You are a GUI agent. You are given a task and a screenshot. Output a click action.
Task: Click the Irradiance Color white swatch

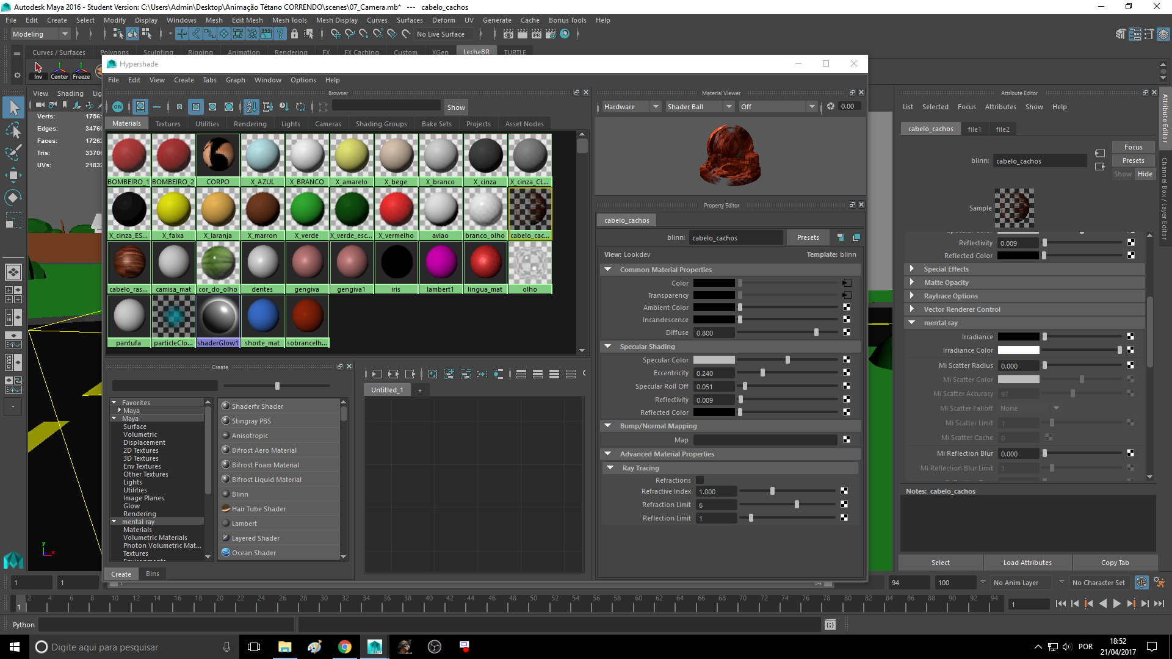(x=1018, y=350)
